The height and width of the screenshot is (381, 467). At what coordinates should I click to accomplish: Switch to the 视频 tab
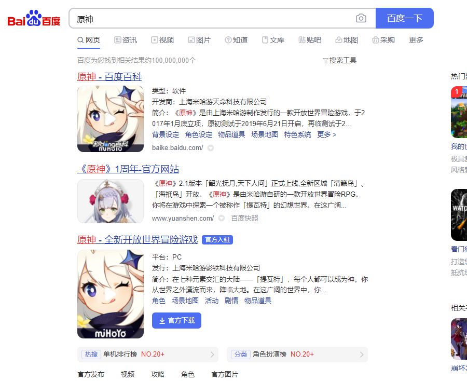(162, 40)
